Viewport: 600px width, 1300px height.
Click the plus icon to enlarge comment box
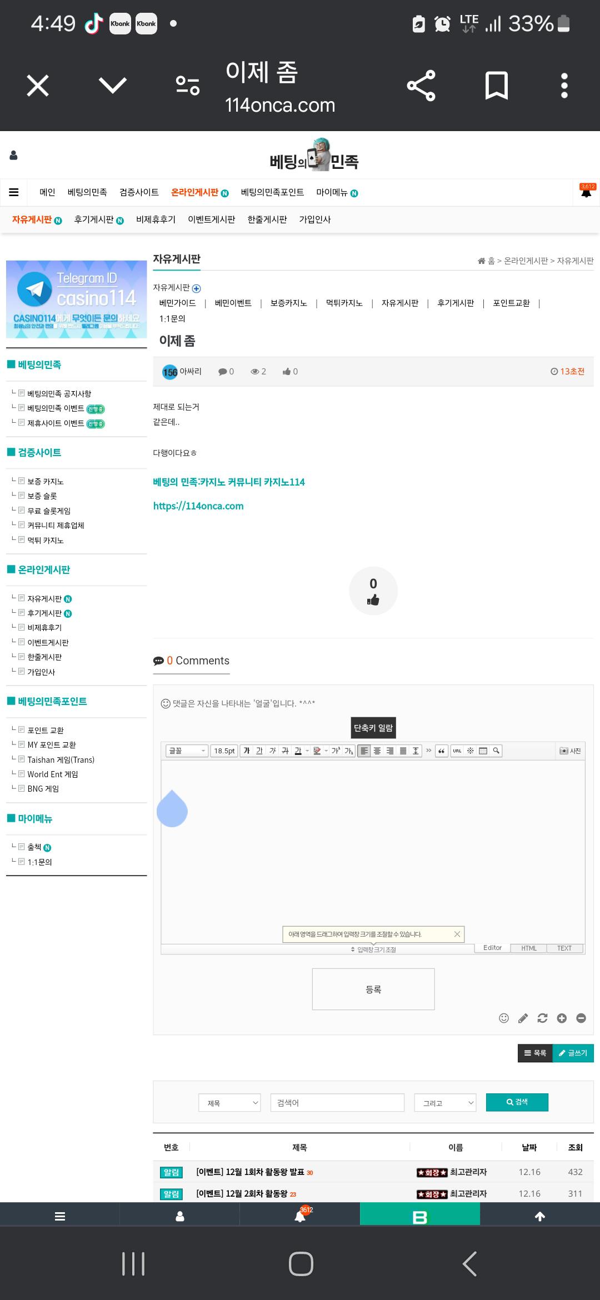562,1018
